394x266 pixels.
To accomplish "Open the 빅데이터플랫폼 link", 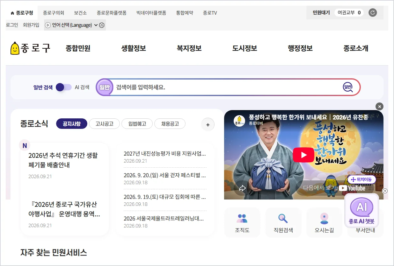I will pos(151,13).
